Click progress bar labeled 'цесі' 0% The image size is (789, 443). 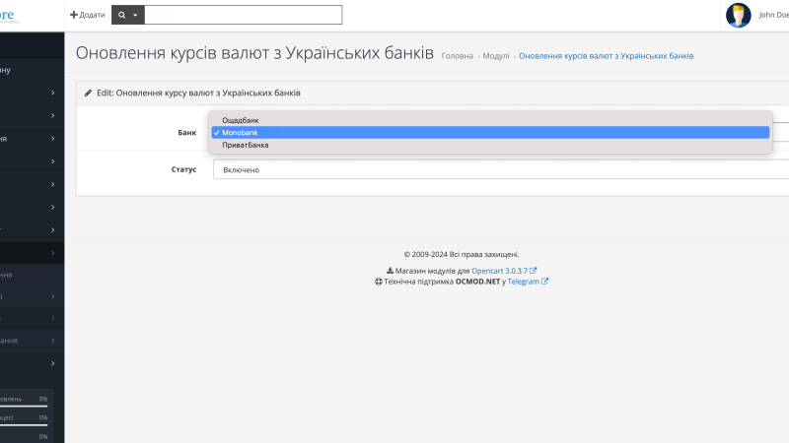coord(24,425)
